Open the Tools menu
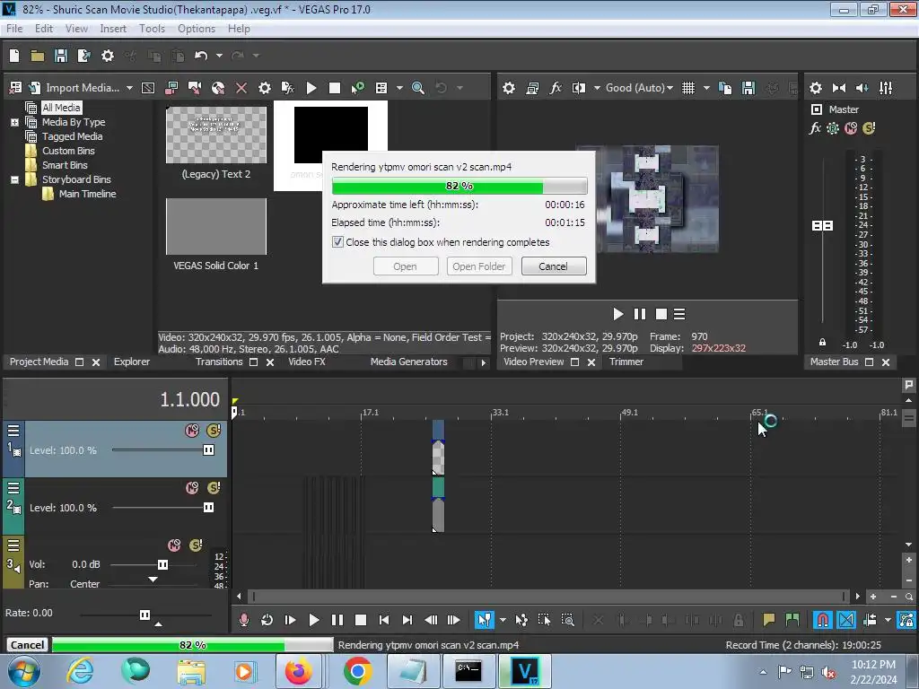Viewport: 919px width, 689px height. coord(152,29)
